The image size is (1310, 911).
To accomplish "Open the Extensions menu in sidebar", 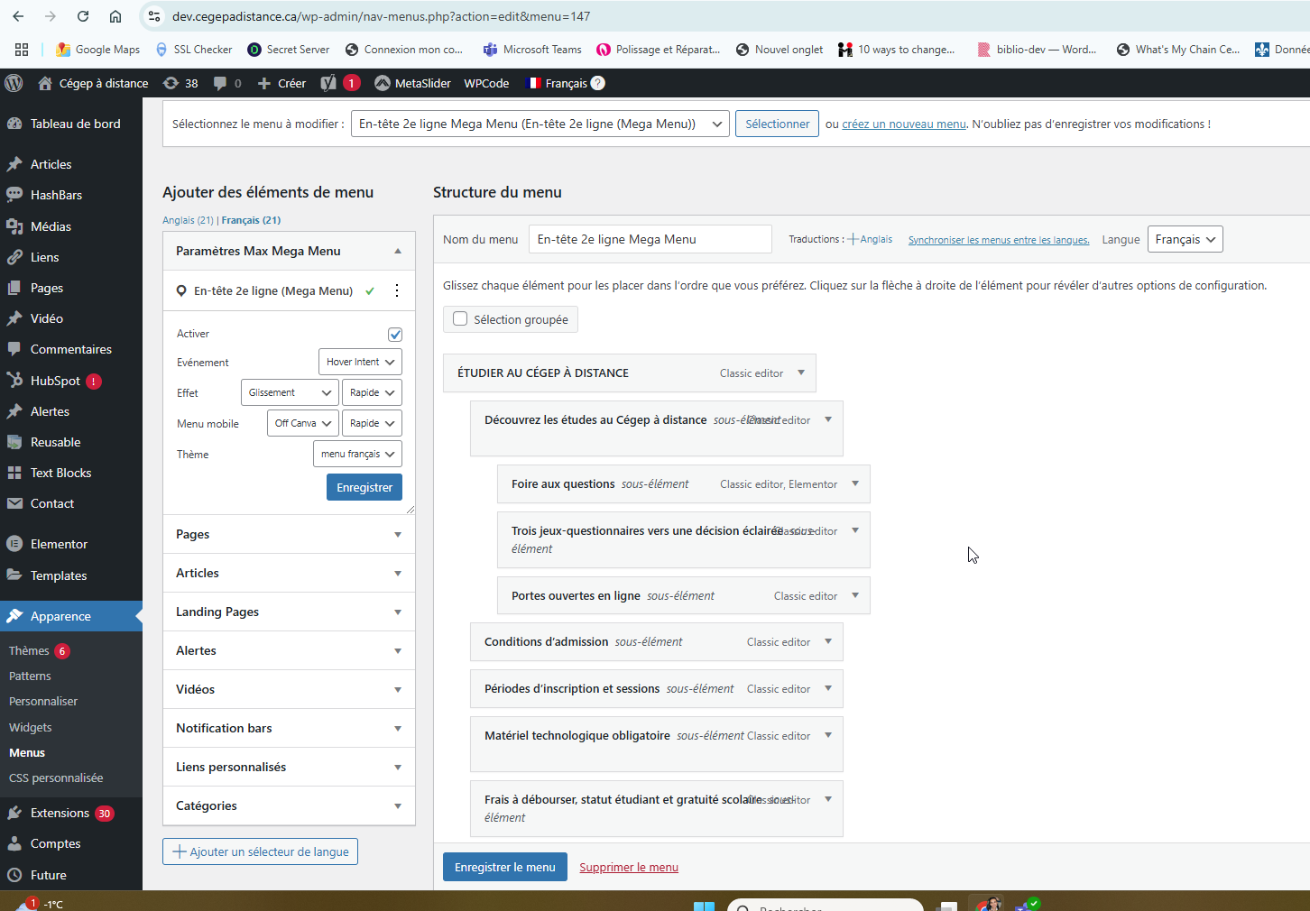I will 60,813.
